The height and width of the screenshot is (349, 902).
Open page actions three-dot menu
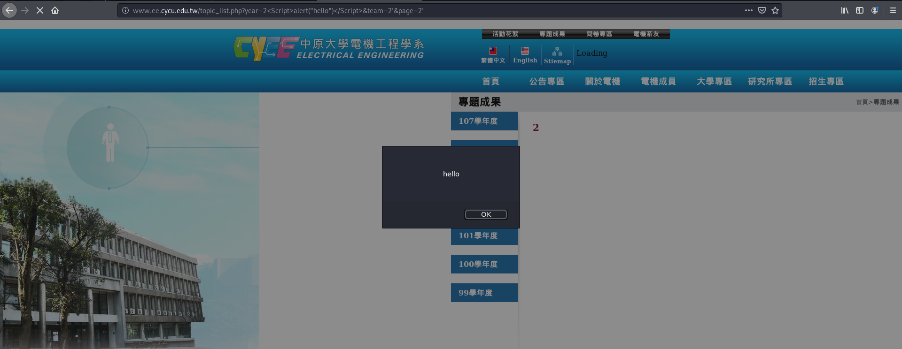[x=749, y=10]
